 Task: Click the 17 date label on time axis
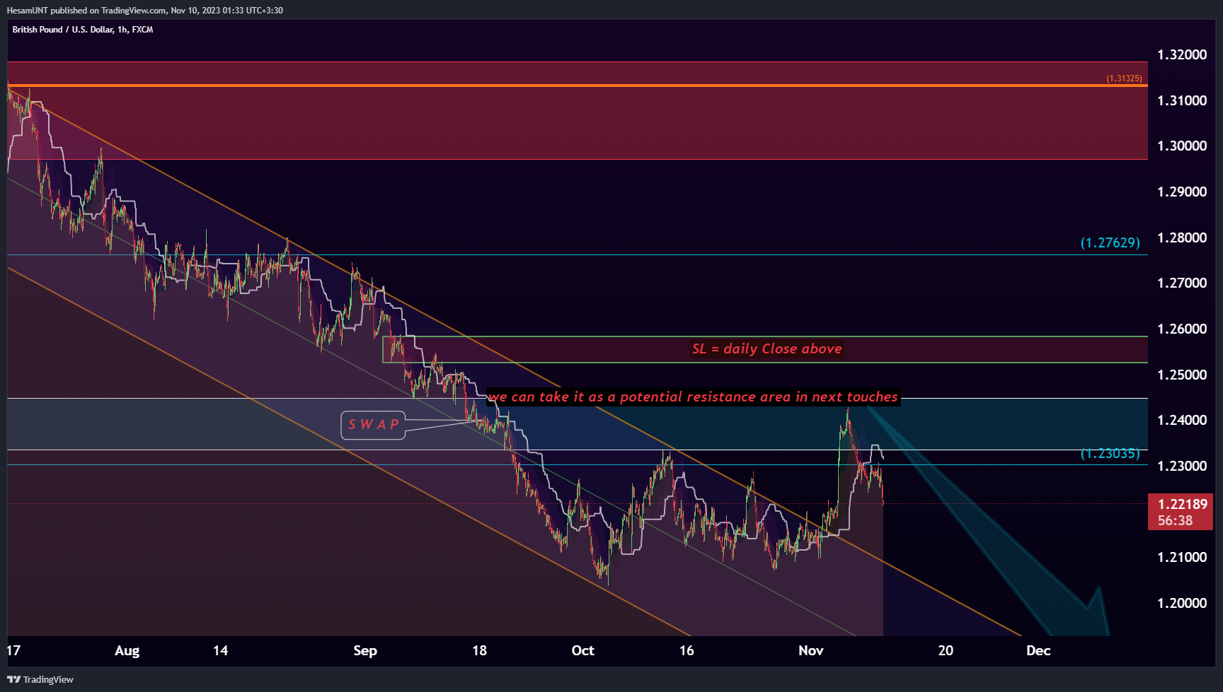(13, 651)
